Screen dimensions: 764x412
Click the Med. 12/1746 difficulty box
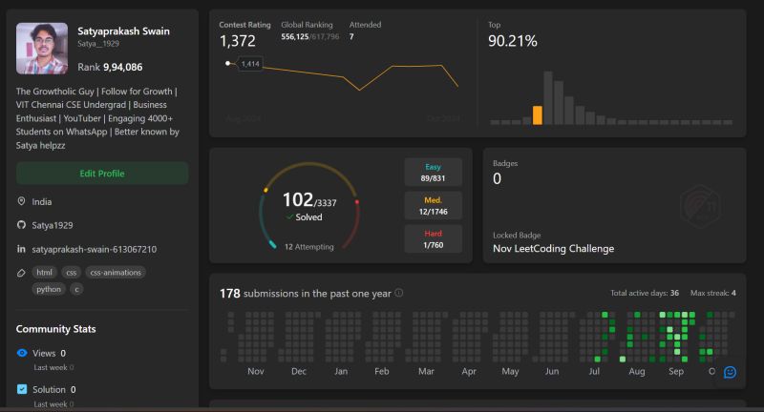point(434,206)
